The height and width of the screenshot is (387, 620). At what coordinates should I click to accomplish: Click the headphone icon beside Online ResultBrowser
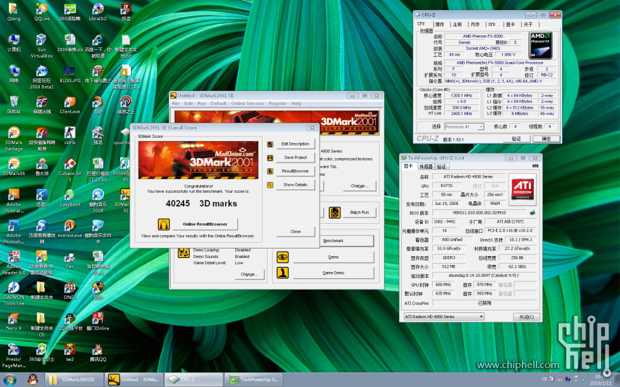pyautogui.click(x=164, y=224)
